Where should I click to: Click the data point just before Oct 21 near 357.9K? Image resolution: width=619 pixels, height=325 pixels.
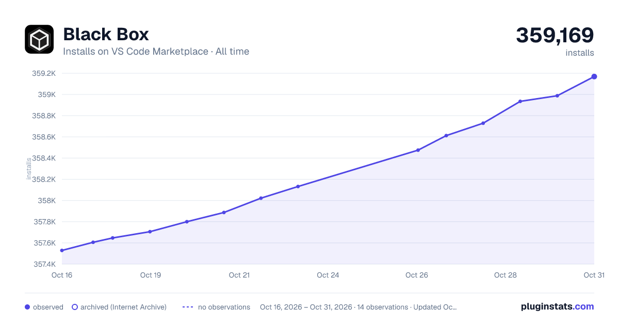pyautogui.click(x=224, y=213)
